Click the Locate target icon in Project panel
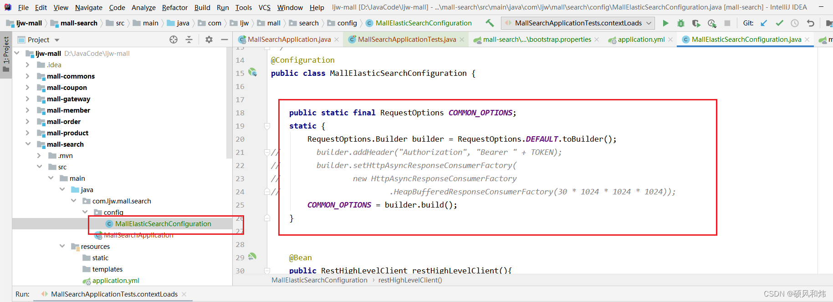This screenshot has height=302, width=833. (174, 40)
